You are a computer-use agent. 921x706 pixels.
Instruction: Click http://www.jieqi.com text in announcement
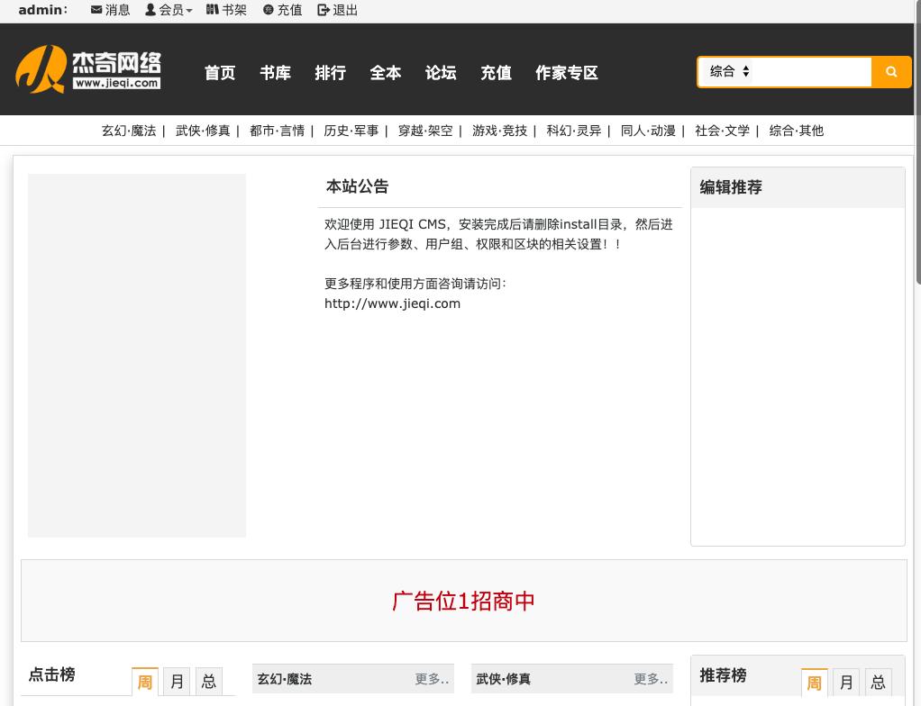(392, 303)
